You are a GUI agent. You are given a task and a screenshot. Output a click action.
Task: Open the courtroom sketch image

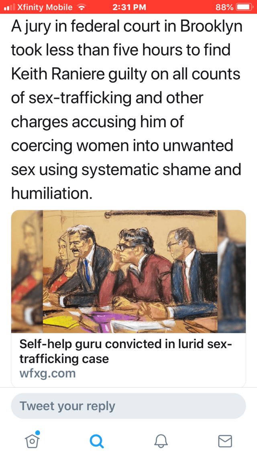tap(128, 271)
